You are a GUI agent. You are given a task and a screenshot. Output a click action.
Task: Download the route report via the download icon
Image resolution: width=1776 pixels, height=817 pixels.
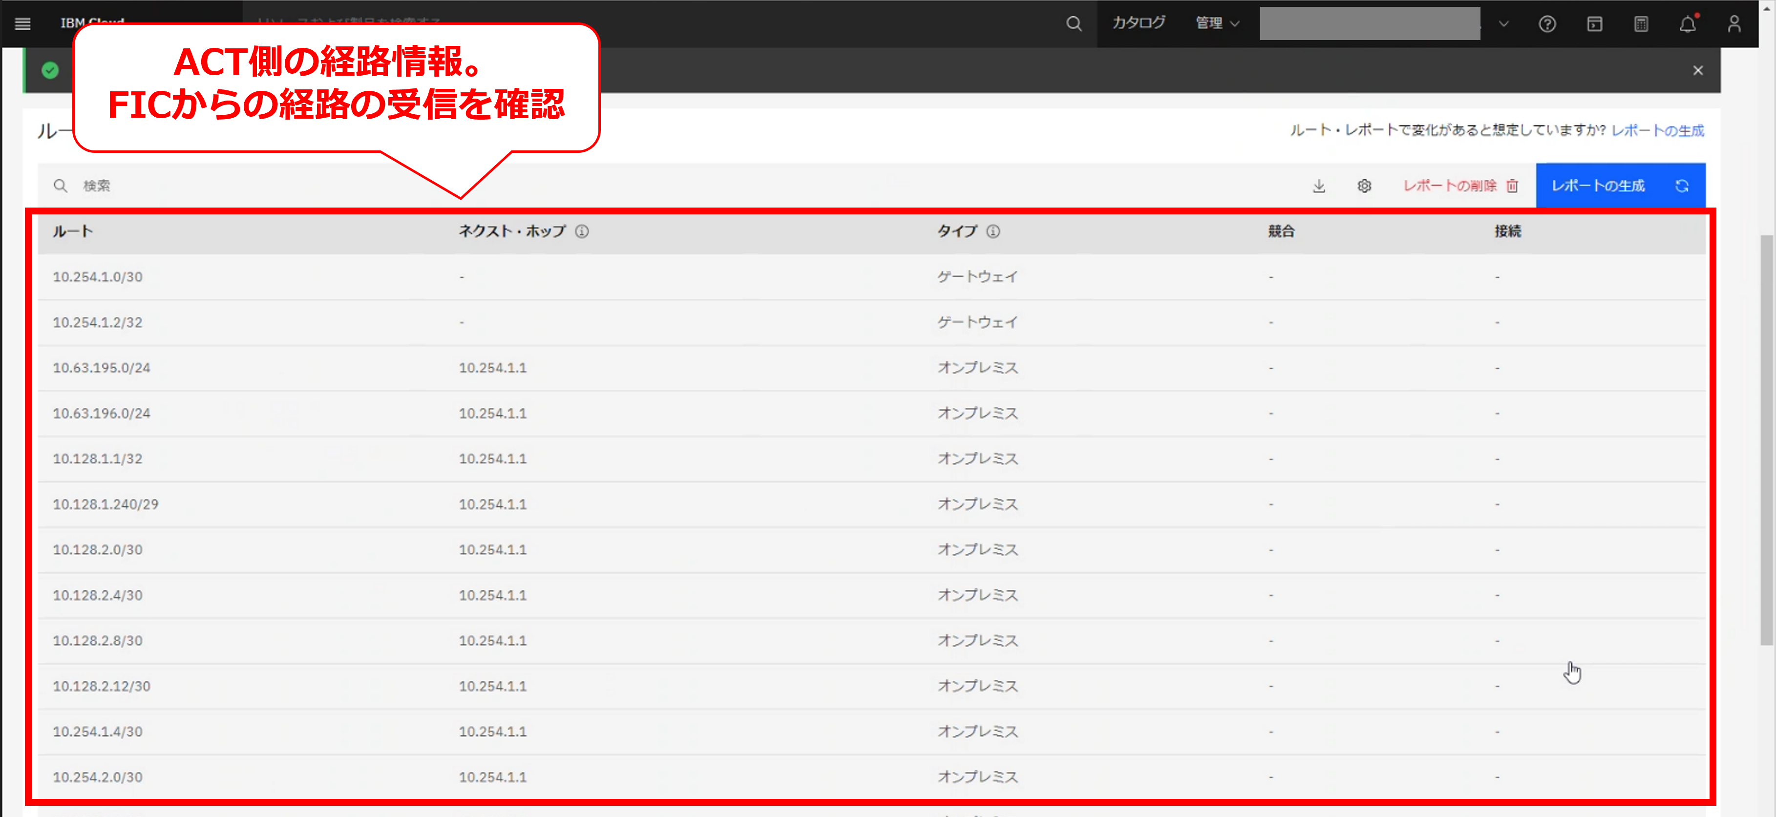[x=1318, y=186]
